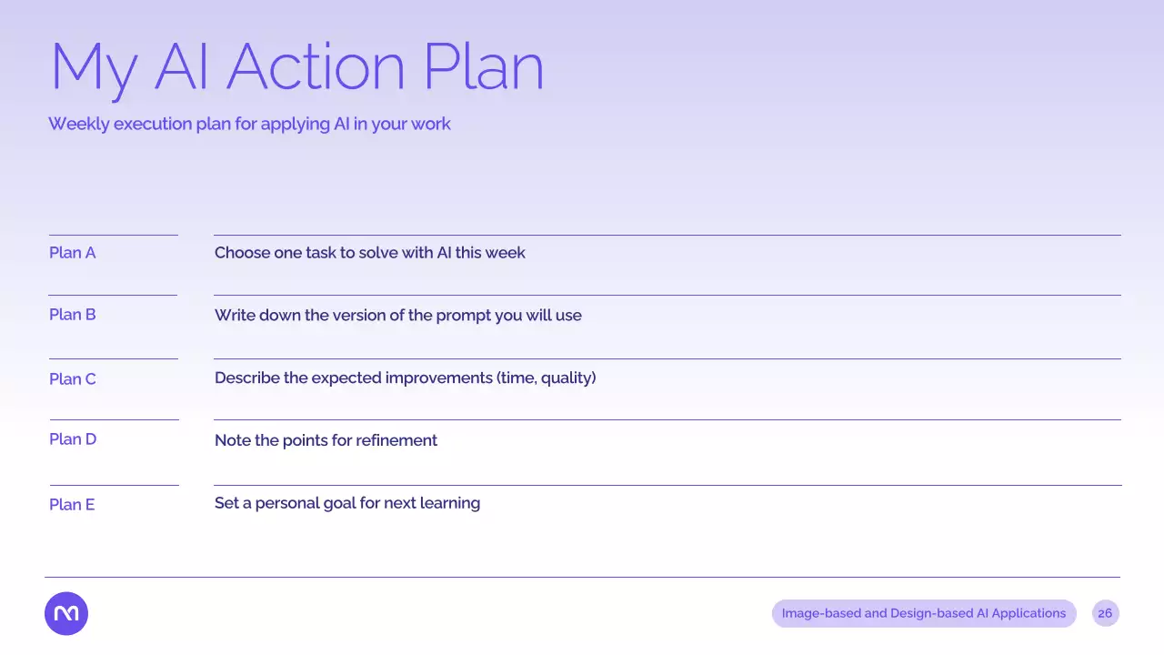Select the Plan A label
1164x655 pixels.
(x=72, y=253)
